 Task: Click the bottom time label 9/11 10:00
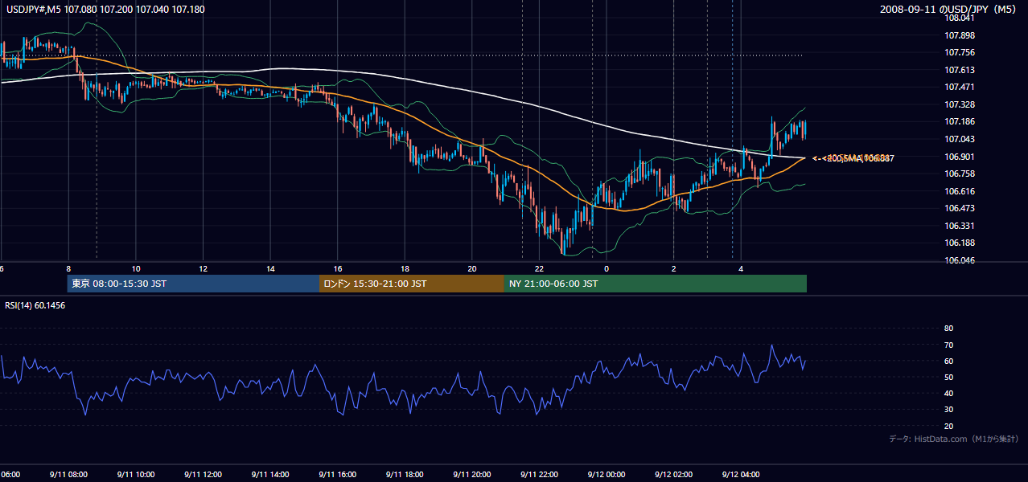tap(136, 474)
